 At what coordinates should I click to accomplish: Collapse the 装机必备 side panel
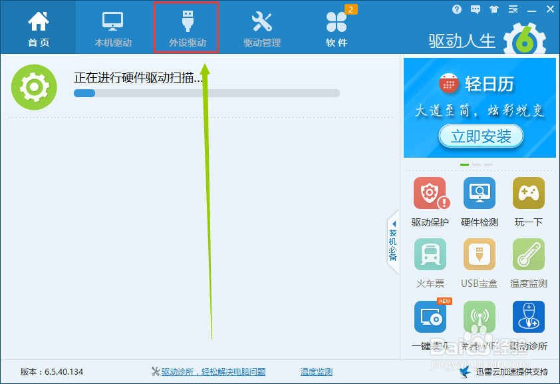point(393,242)
